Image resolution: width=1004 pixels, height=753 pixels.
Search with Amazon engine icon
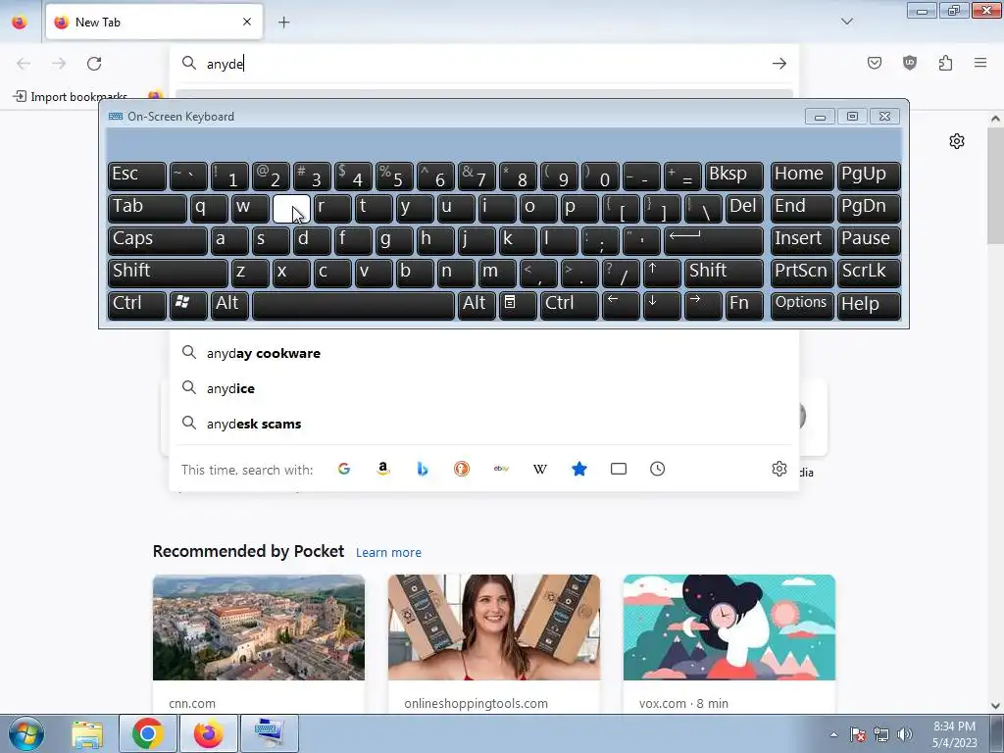[383, 470]
